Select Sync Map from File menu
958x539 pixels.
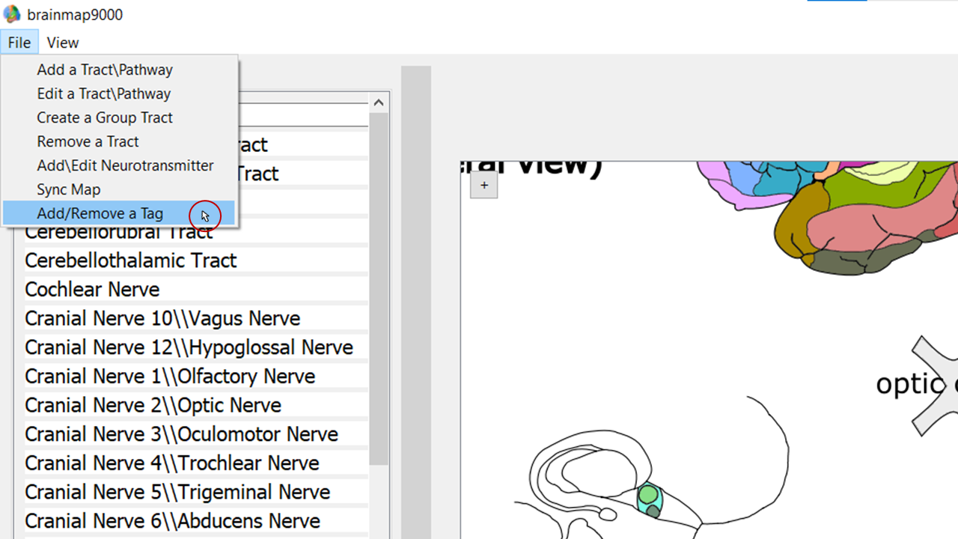(69, 189)
